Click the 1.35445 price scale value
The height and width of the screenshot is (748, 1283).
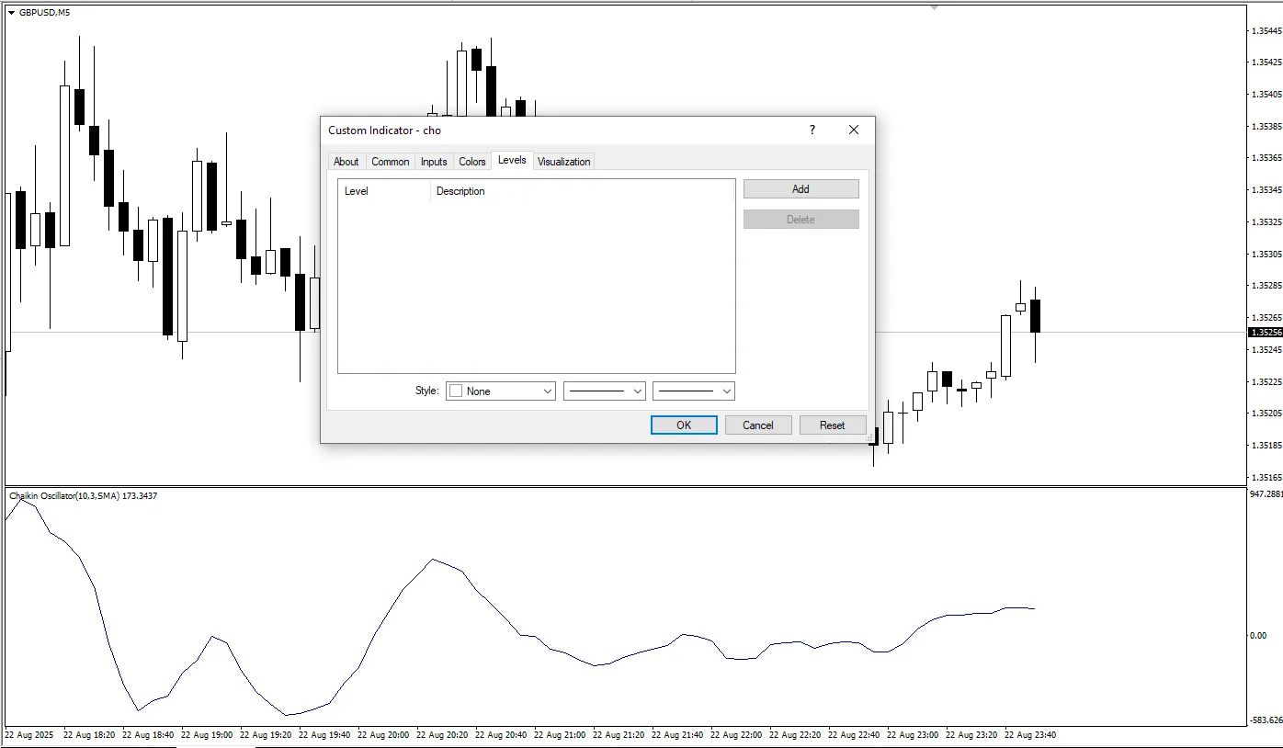[x=1266, y=30]
